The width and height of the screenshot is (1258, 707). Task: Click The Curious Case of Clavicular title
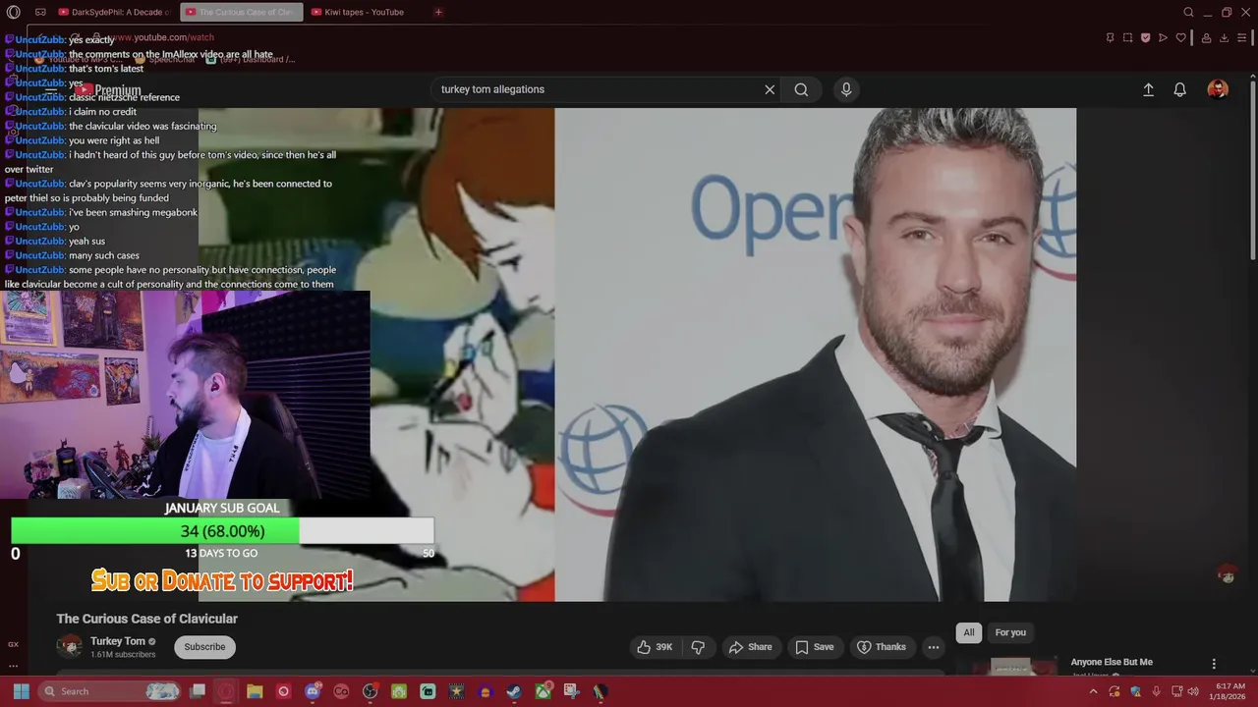pos(147,619)
